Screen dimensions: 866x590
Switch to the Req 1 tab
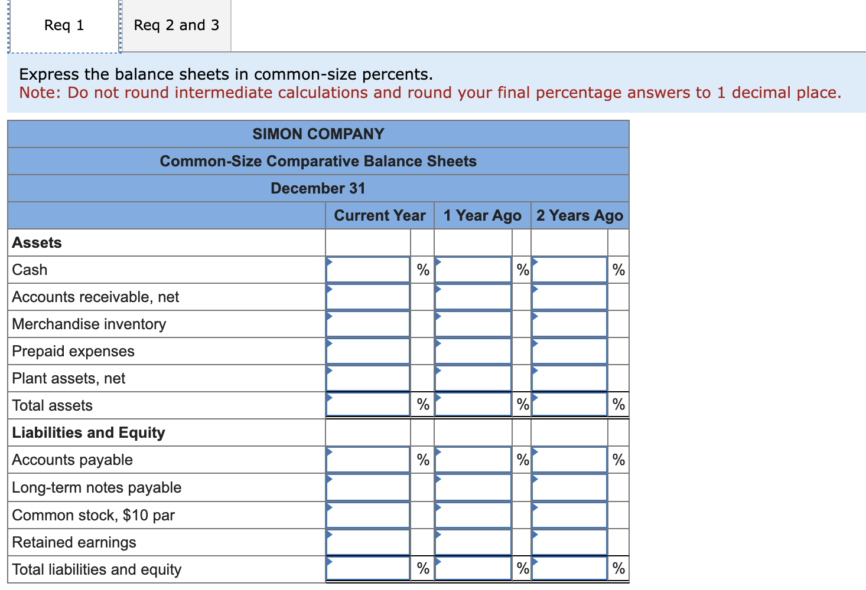[x=63, y=25]
